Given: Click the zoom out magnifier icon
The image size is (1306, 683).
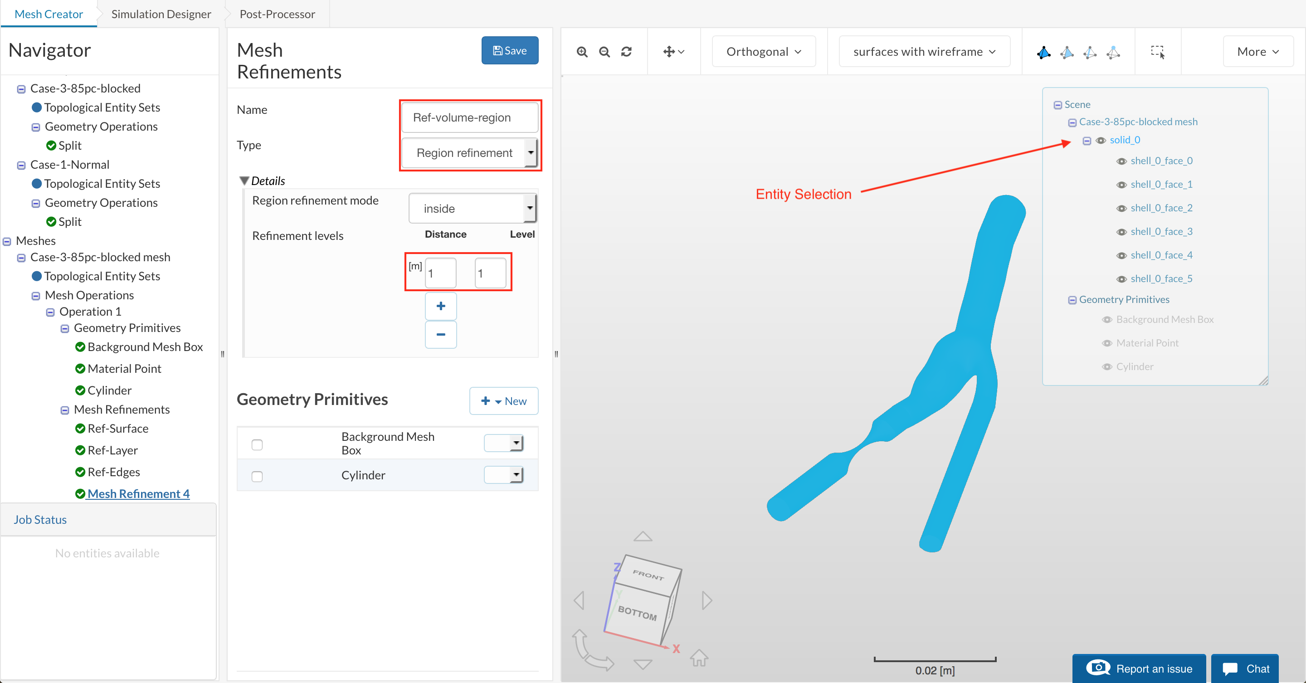Looking at the screenshot, I should 604,52.
